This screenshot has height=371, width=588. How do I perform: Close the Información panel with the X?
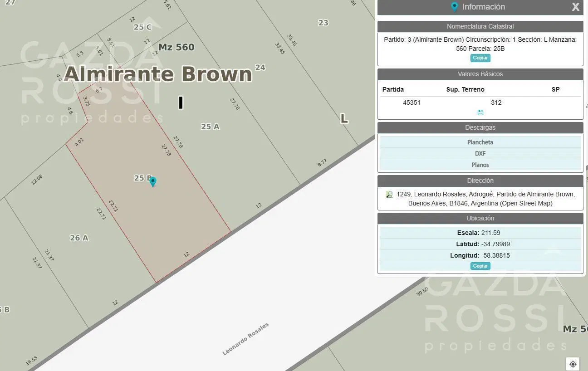[x=575, y=7]
